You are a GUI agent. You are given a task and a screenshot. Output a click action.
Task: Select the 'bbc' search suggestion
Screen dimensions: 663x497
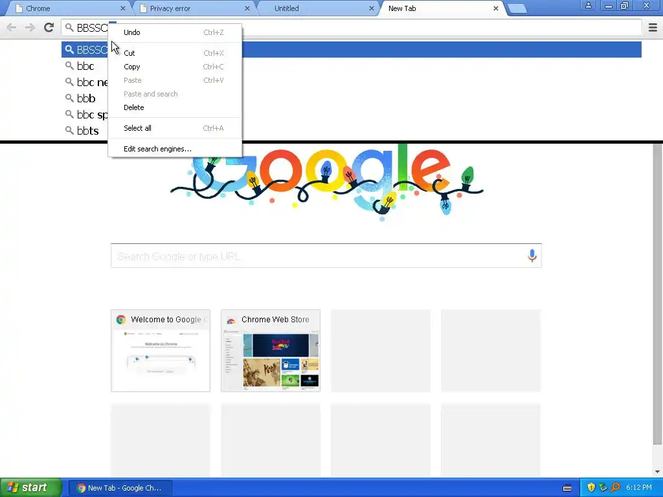[85, 66]
